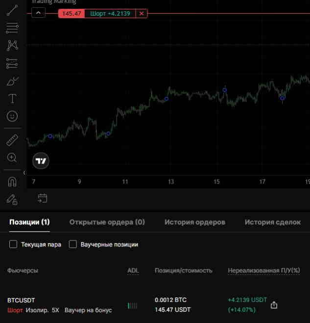Open the 'История ордеров' tab
Screen dimensions: 310x323
click(194, 222)
